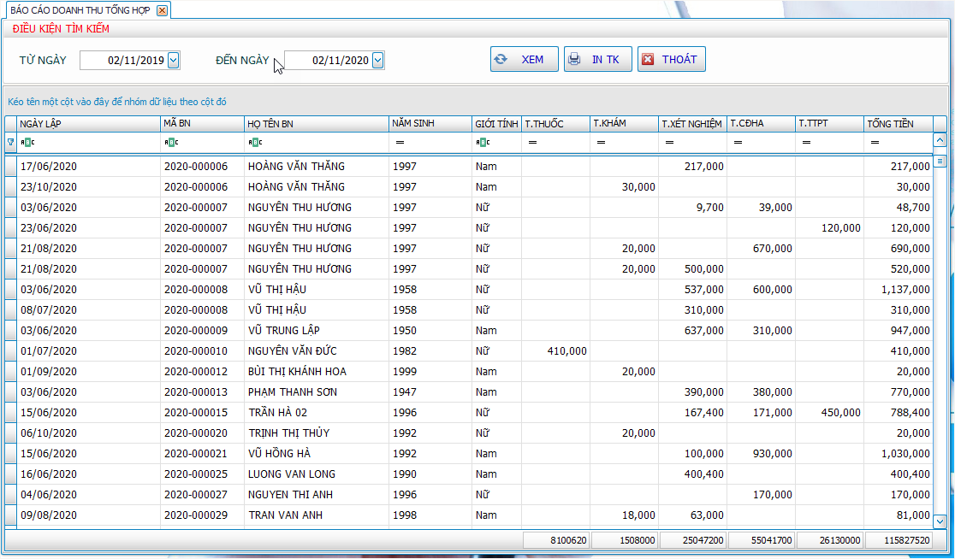Viewport: 955px width, 559px height.
Task: Click the T.TTPT equals filter icon
Action: (806, 143)
